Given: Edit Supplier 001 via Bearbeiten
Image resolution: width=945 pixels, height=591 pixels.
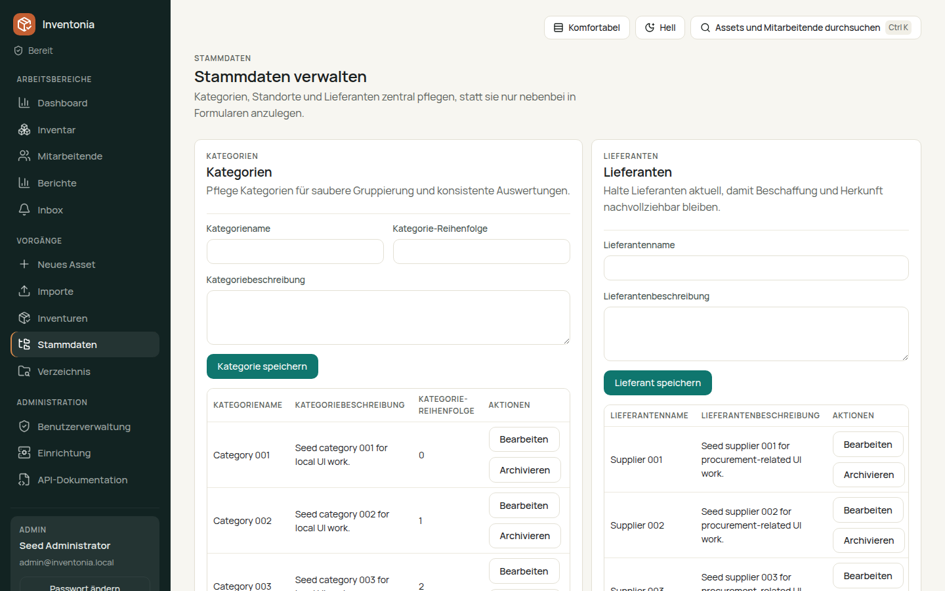Looking at the screenshot, I should (868, 445).
